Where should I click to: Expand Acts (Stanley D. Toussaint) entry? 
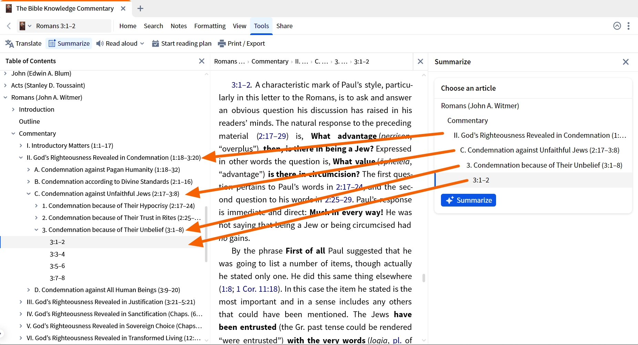[x=5, y=85]
